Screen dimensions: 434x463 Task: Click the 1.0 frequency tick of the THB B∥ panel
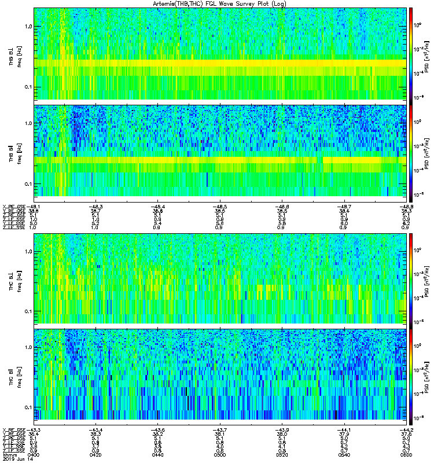click(x=28, y=123)
